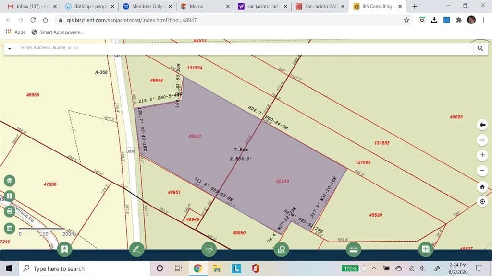Go back to previous map extent
The image size is (492, 276).
click(482, 125)
